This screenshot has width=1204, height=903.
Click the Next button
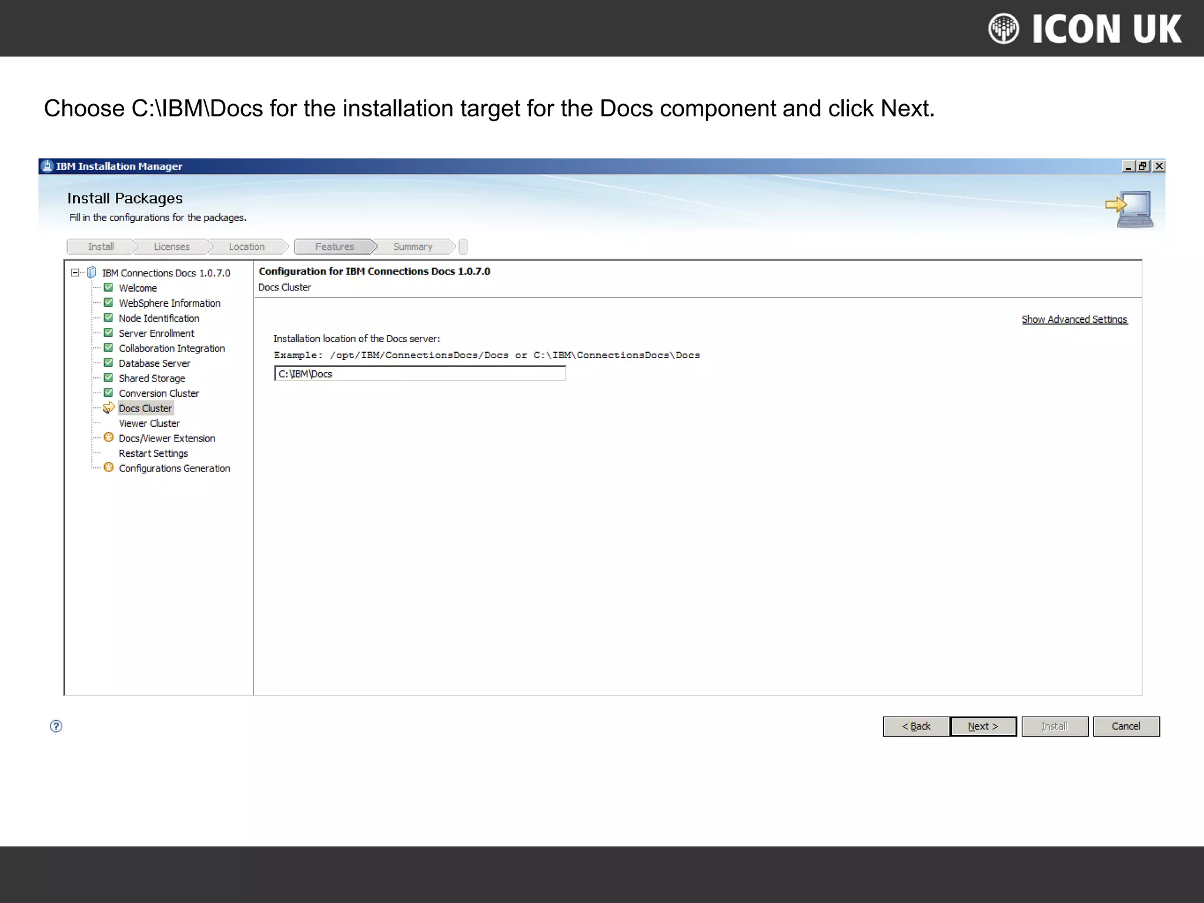pyautogui.click(x=983, y=727)
